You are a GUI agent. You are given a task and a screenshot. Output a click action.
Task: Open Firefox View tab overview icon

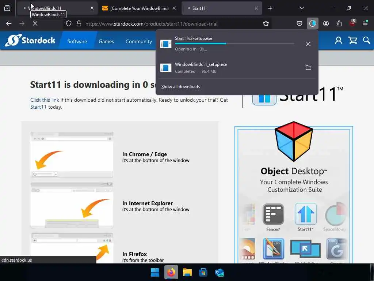7,8
